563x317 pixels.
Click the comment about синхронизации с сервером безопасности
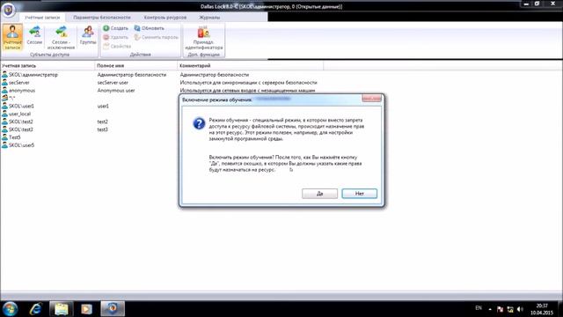(x=248, y=83)
